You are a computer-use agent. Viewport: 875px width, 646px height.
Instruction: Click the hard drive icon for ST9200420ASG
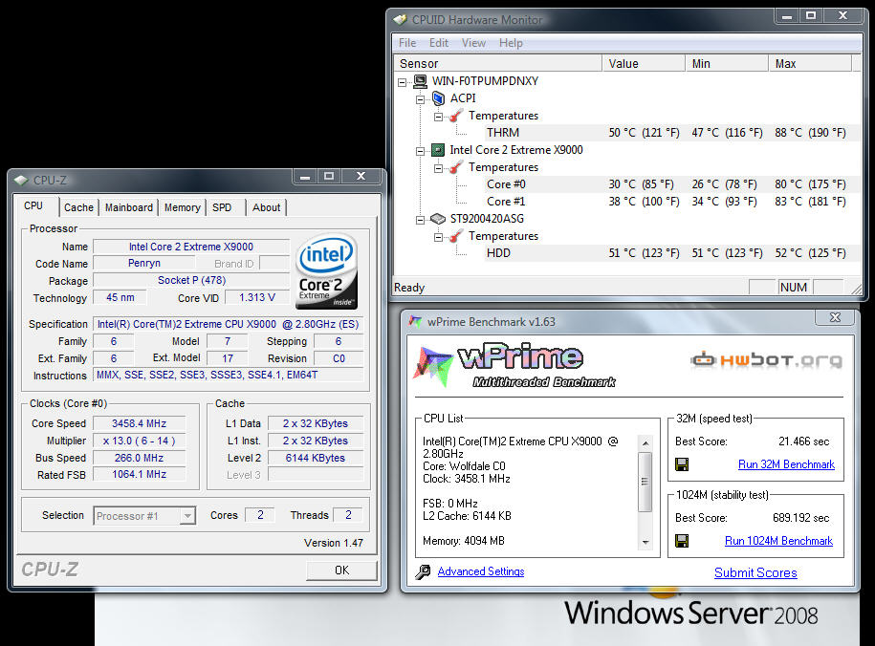pos(438,219)
